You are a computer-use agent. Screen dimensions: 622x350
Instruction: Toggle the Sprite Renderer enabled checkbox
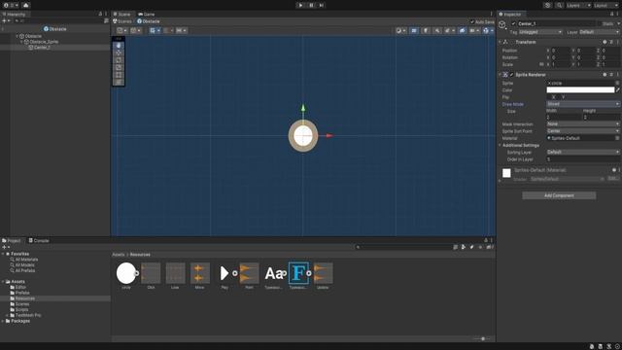(x=512, y=75)
